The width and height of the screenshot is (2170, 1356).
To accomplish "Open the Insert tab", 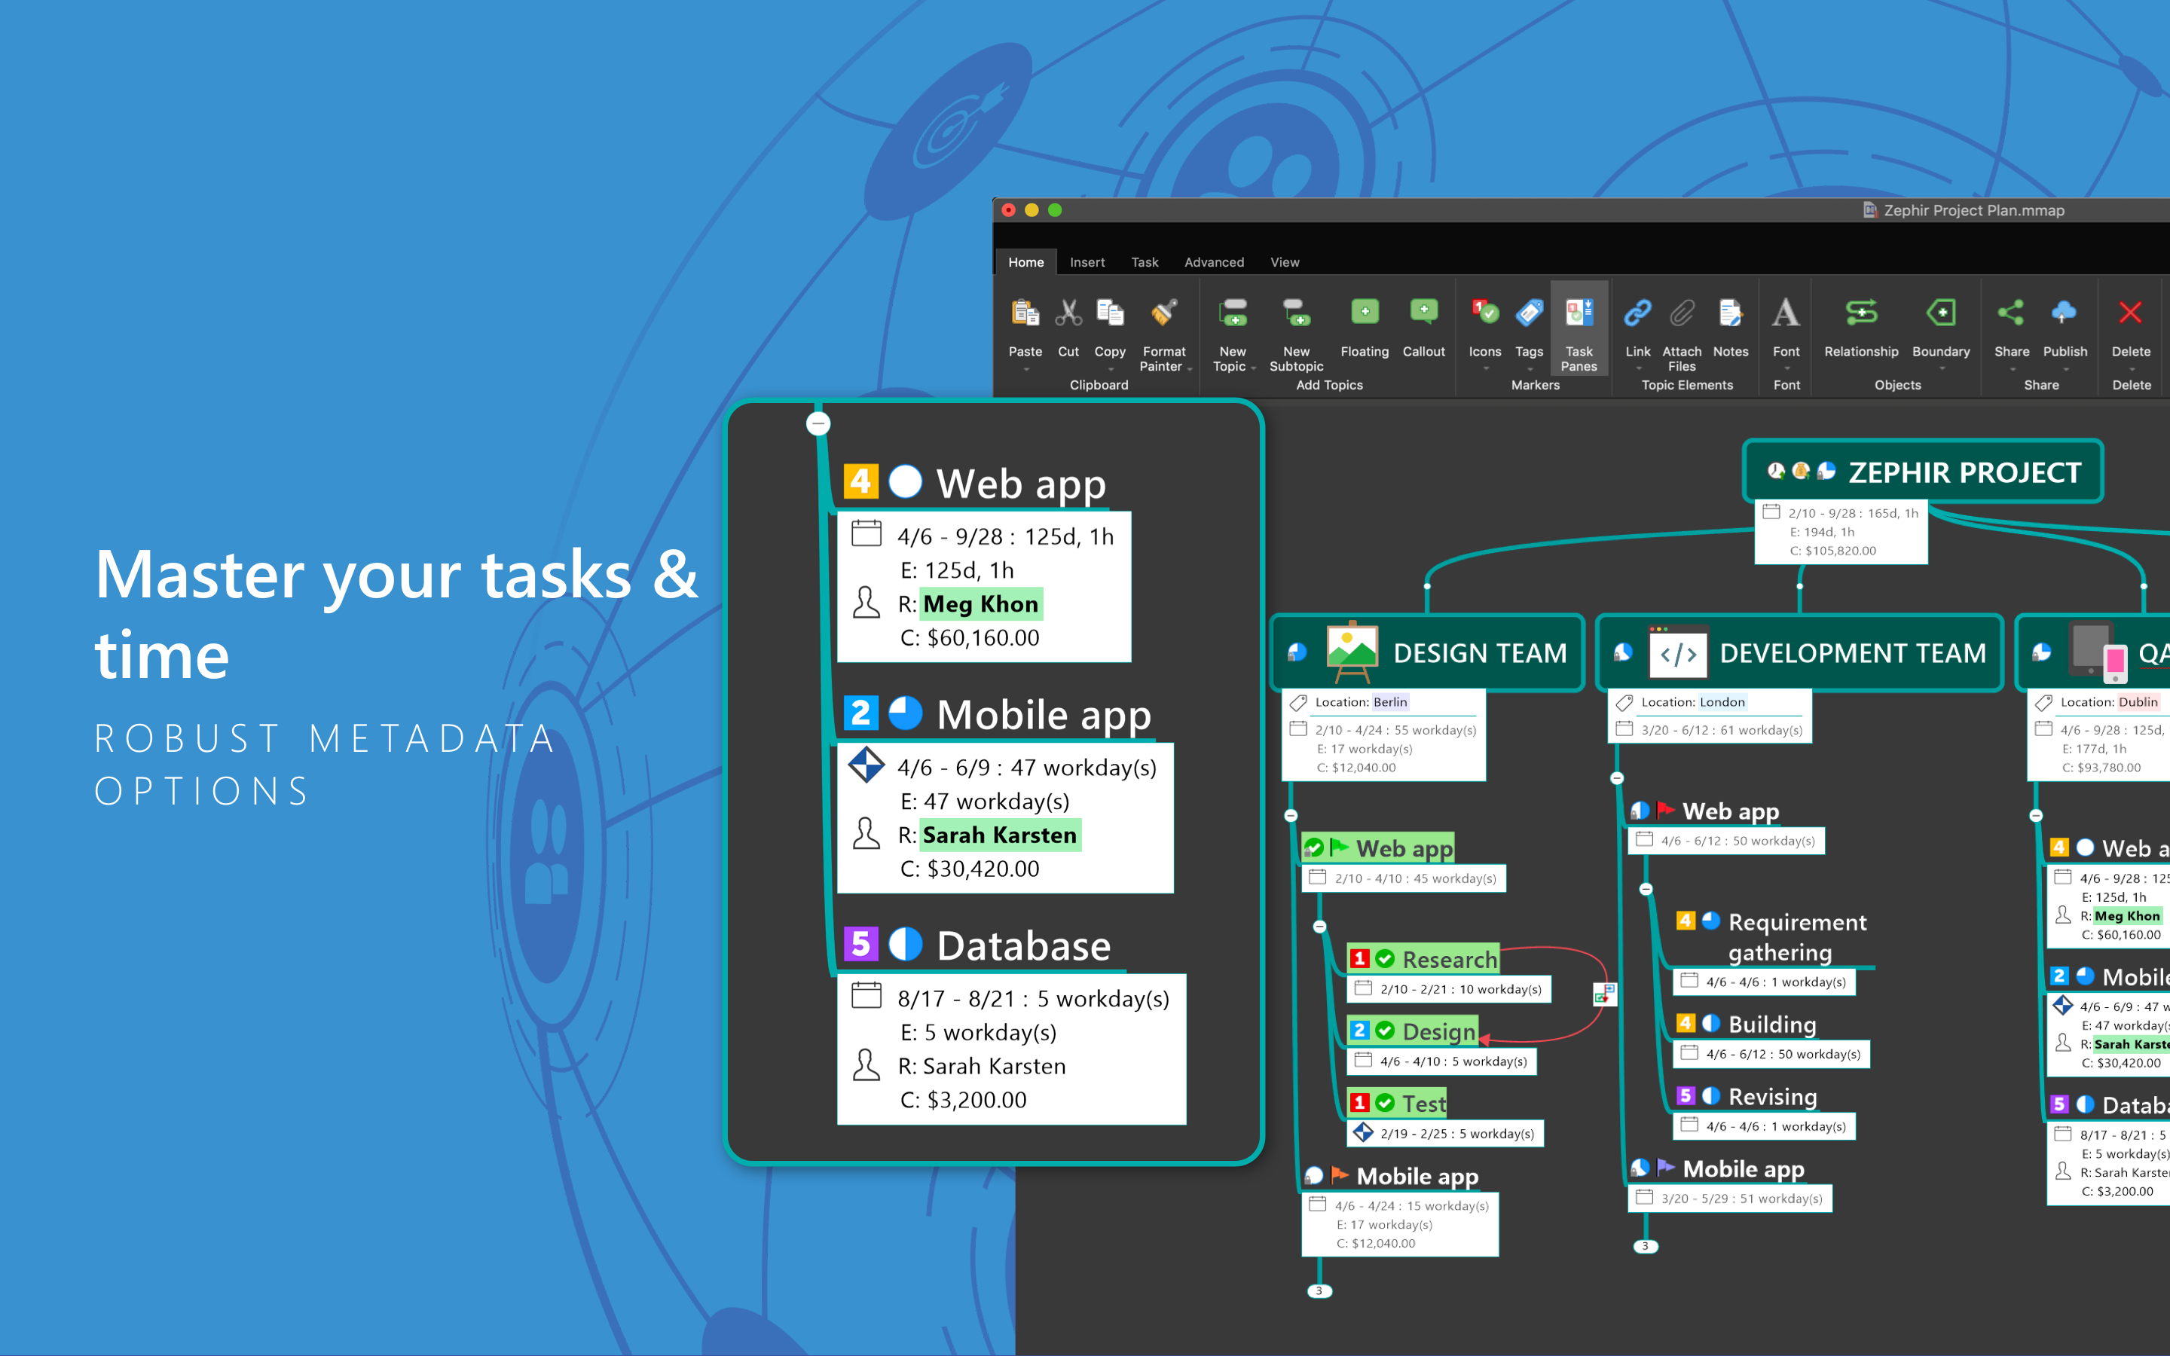I will pyautogui.click(x=1087, y=262).
